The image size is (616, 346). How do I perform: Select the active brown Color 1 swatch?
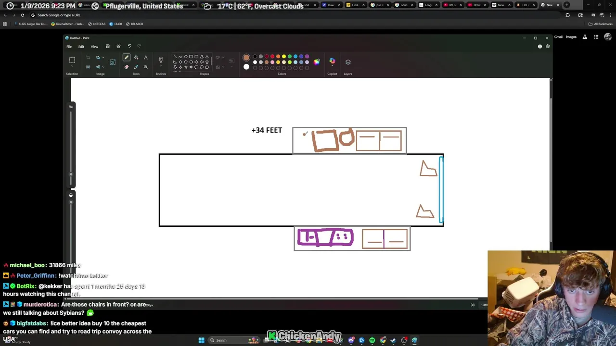tap(246, 57)
